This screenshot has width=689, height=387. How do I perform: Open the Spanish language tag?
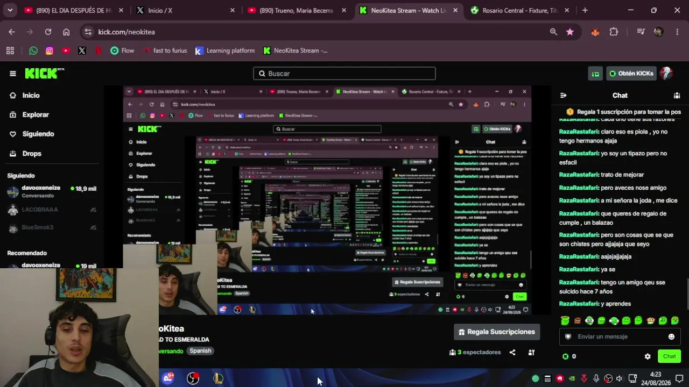(x=200, y=351)
